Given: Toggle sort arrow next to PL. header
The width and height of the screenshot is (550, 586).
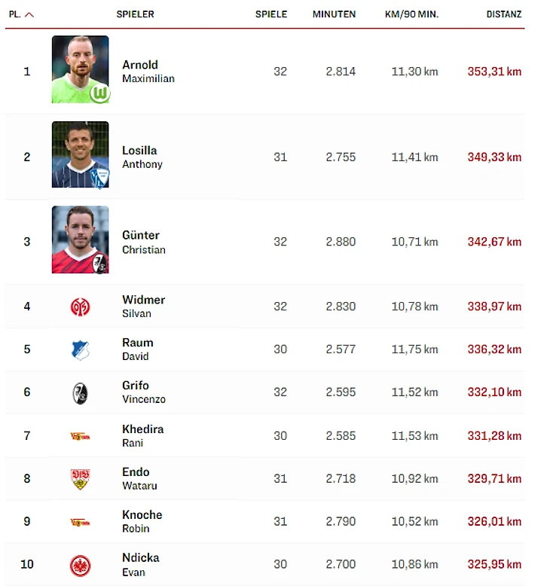Looking at the screenshot, I should 29,14.
